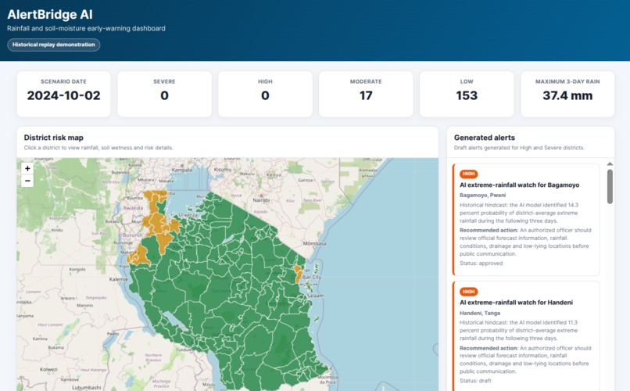Select the Maximum 3-day rain 37.4 mm card
The image size is (630, 391).
(567, 94)
